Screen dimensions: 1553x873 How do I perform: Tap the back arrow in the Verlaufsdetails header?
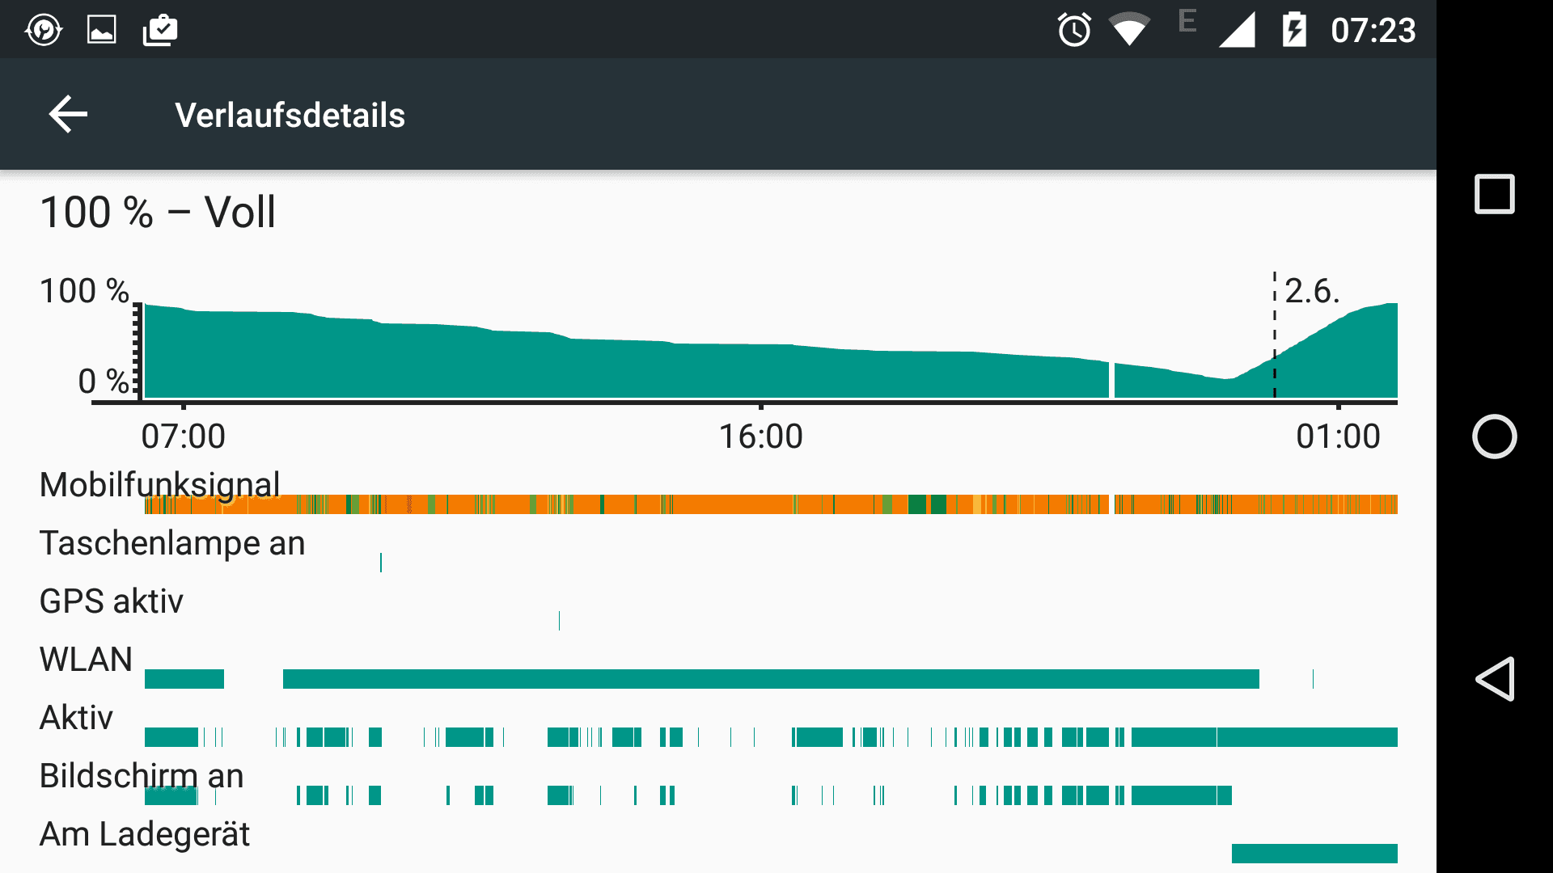[68, 114]
